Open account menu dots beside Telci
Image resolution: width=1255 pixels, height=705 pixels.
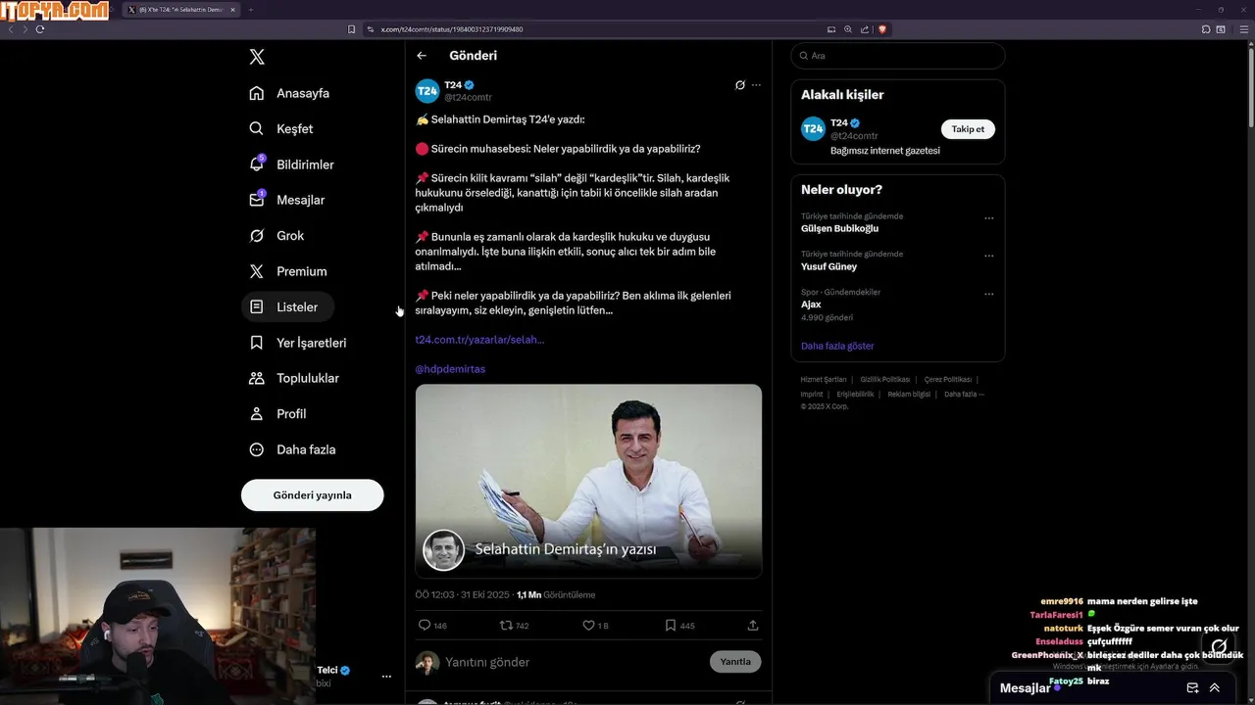386,677
